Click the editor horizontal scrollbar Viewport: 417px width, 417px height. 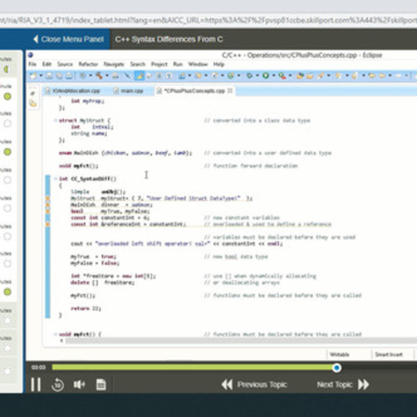pos(241,341)
